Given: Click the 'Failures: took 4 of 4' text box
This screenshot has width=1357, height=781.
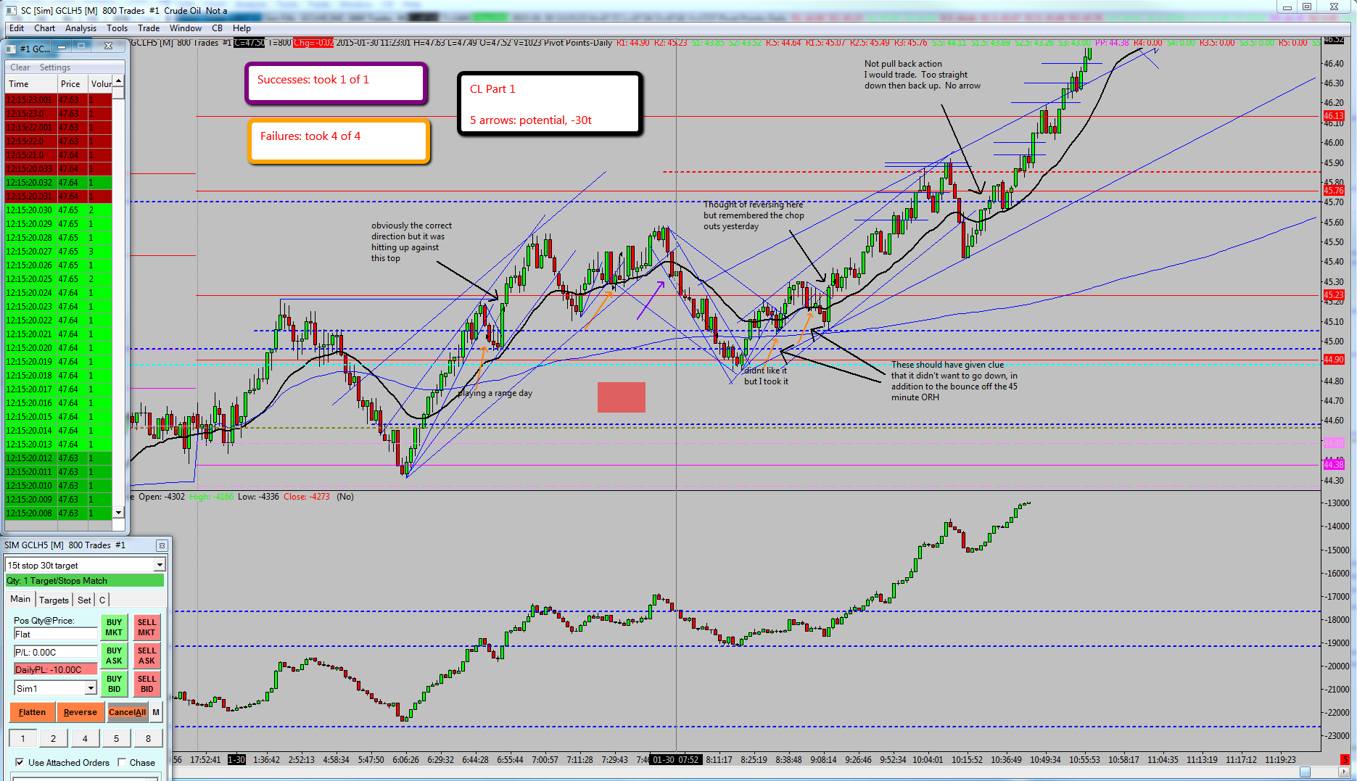Looking at the screenshot, I should pyautogui.click(x=339, y=141).
